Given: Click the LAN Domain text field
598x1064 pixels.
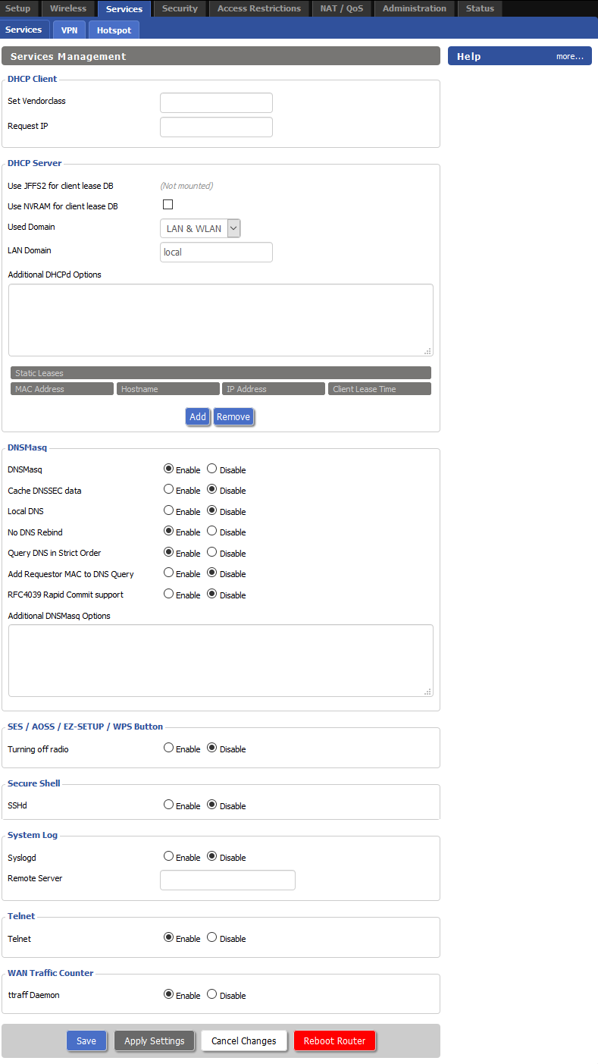Looking at the screenshot, I should (216, 252).
